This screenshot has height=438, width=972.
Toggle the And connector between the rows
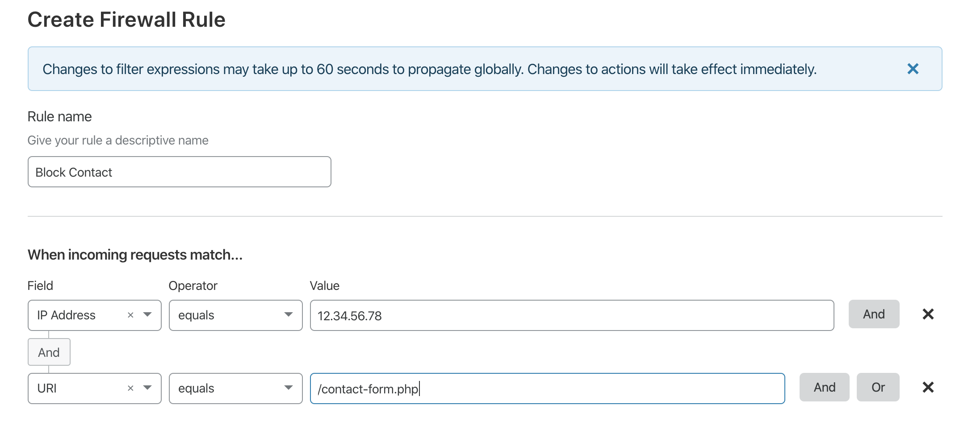(49, 352)
